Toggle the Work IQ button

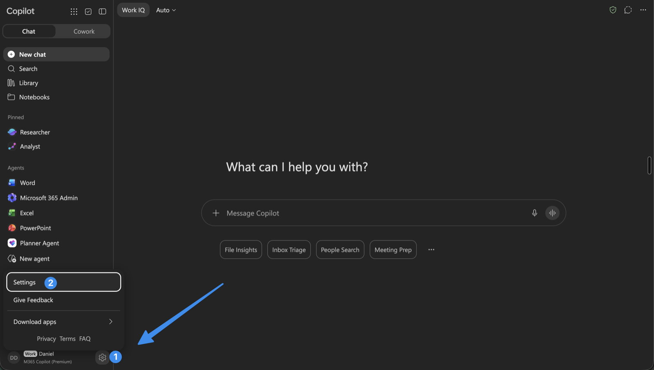(133, 10)
